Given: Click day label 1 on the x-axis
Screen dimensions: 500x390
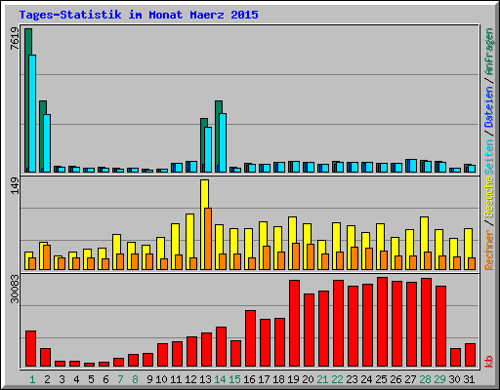Looking at the screenshot, I should tap(32, 379).
